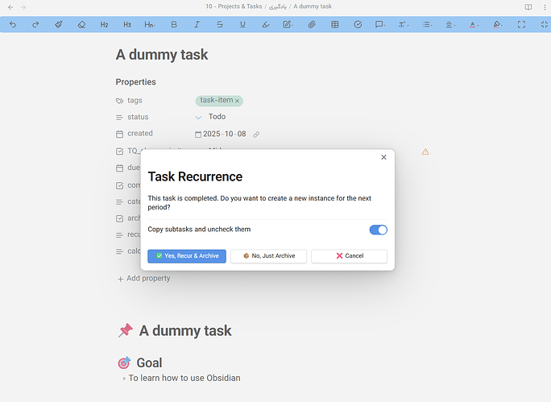Click Yes, Recur & Archive button
This screenshot has height=402, width=551.
(187, 256)
